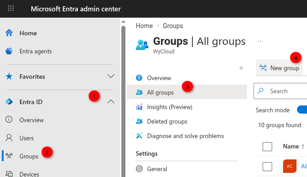Check the checkbox for the AC group row
This screenshot has height=177, width=307.
267,167
